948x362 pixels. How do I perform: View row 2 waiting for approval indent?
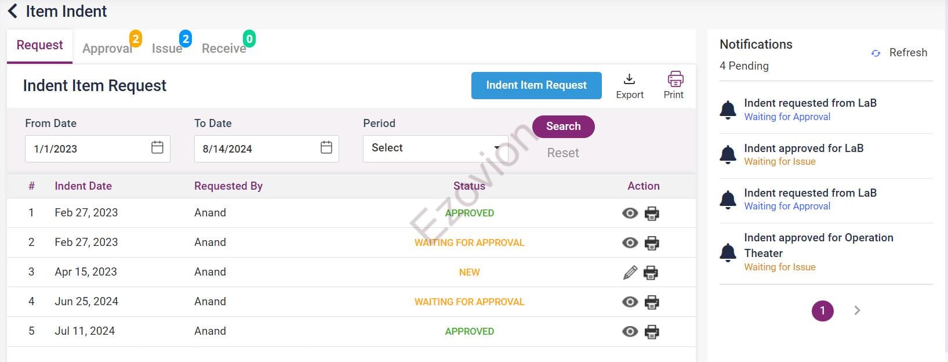(630, 242)
